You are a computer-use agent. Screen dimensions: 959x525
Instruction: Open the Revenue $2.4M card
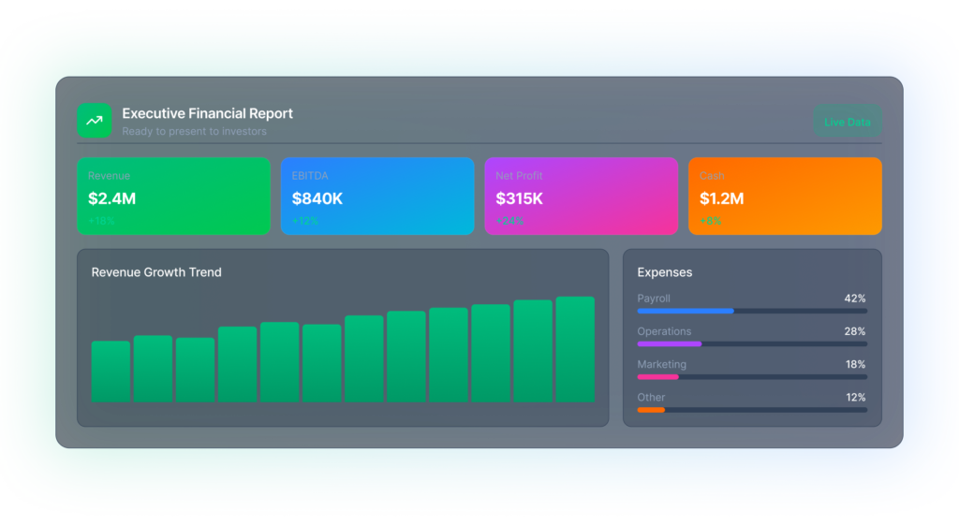[x=173, y=197]
